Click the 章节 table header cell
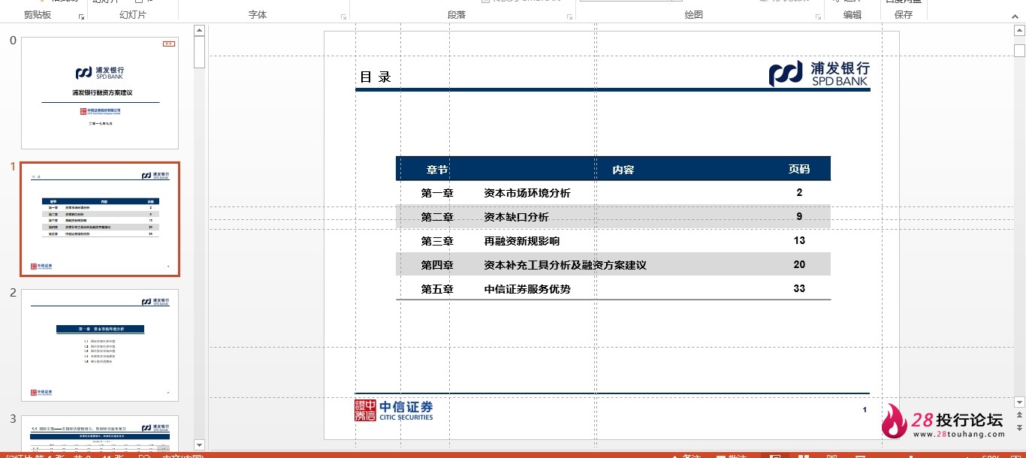Image resolution: width=1026 pixels, height=458 pixels. pyautogui.click(x=437, y=169)
